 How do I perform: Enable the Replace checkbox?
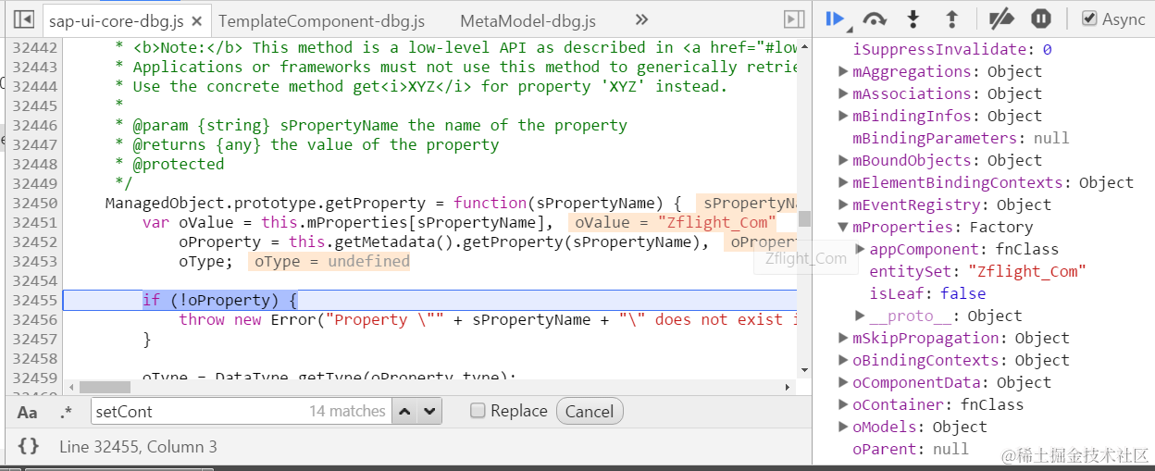pos(478,411)
